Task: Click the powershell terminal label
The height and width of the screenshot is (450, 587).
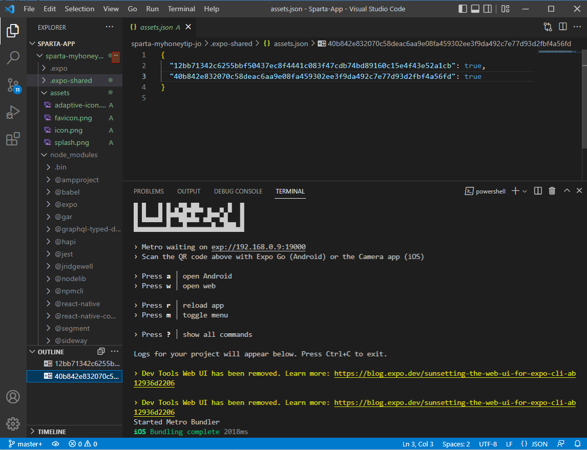Action: click(x=485, y=191)
